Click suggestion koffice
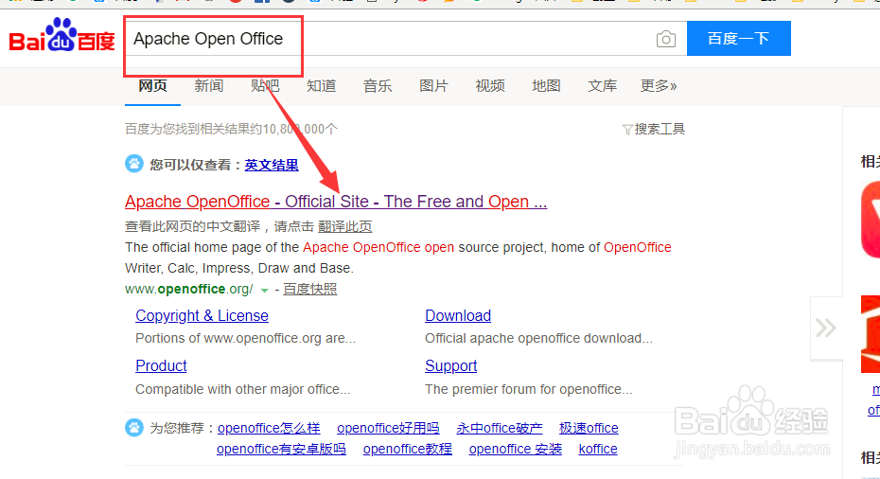The height and width of the screenshot is (479, 880). 598,450
